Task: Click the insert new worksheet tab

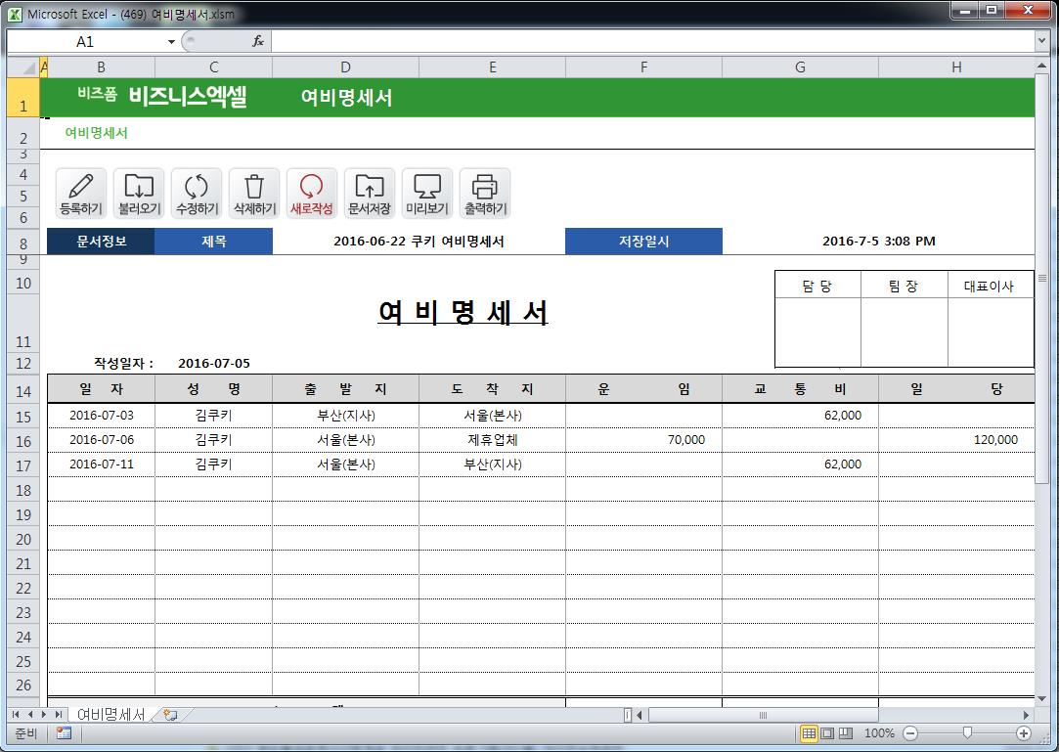Action: (170, 715)
